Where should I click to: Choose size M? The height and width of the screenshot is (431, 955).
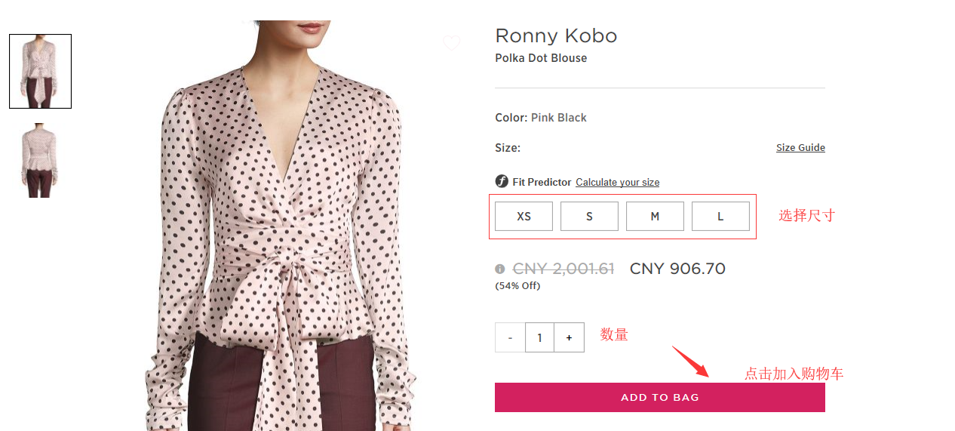coord(655,216)
